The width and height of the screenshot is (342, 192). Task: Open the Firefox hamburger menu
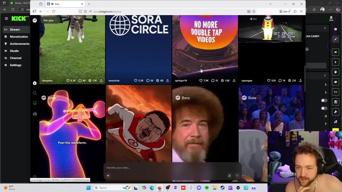(301, 11)
